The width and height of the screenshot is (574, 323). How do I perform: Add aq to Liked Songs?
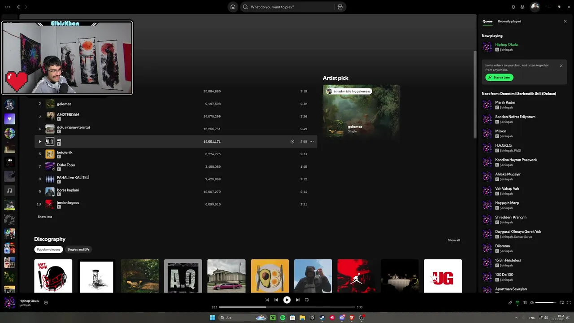pyautogui.click(x=292, y=141)
